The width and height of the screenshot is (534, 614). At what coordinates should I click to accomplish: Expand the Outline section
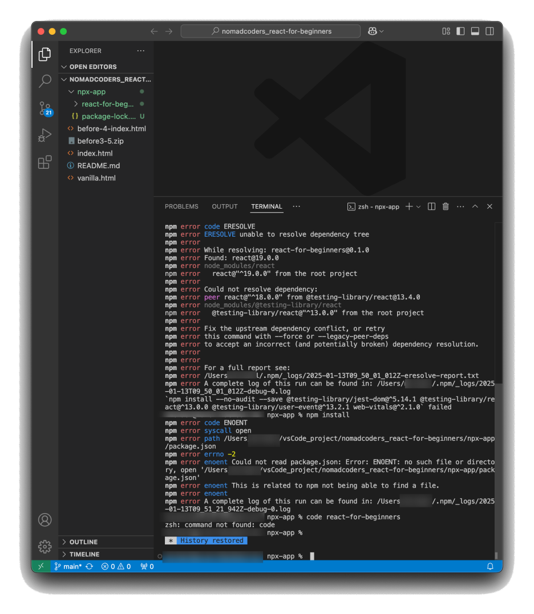click(x=106, y=542)
